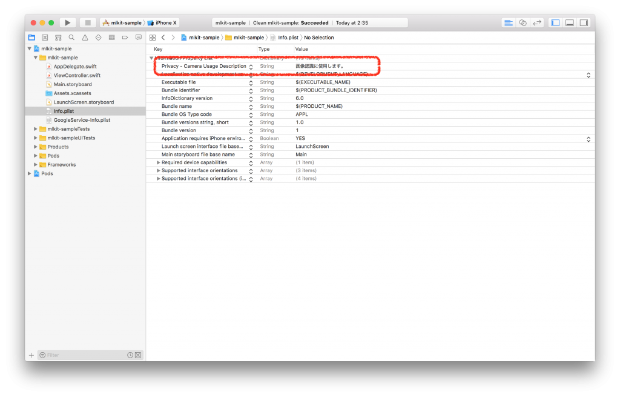Collapse the mlkit-sample group folder
The width and height of the screenshot is (620, 397).
(36, 58)
